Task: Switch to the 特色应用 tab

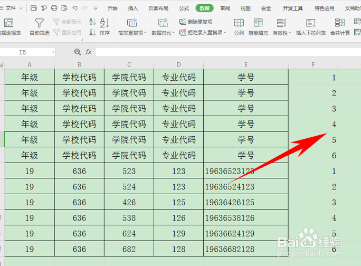Action: click(325, 8)
